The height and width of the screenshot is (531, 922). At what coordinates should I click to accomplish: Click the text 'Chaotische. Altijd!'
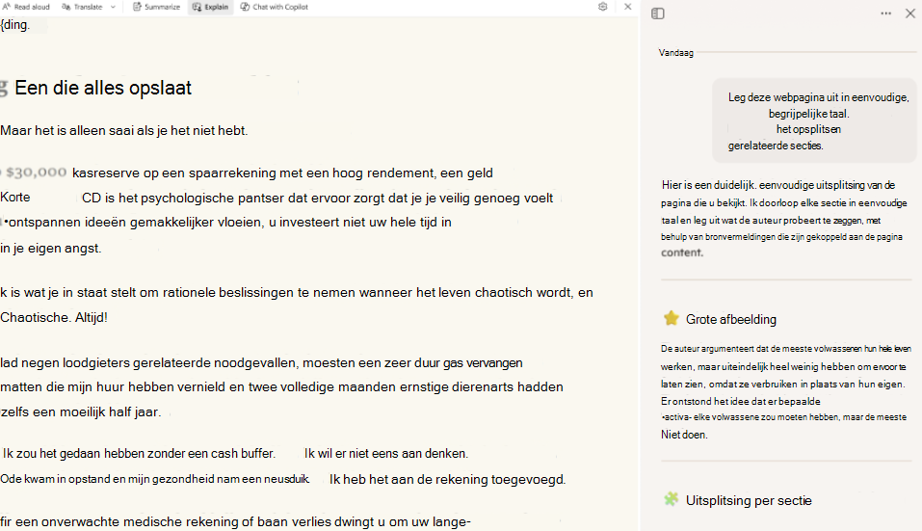click(x=54, y=318)
